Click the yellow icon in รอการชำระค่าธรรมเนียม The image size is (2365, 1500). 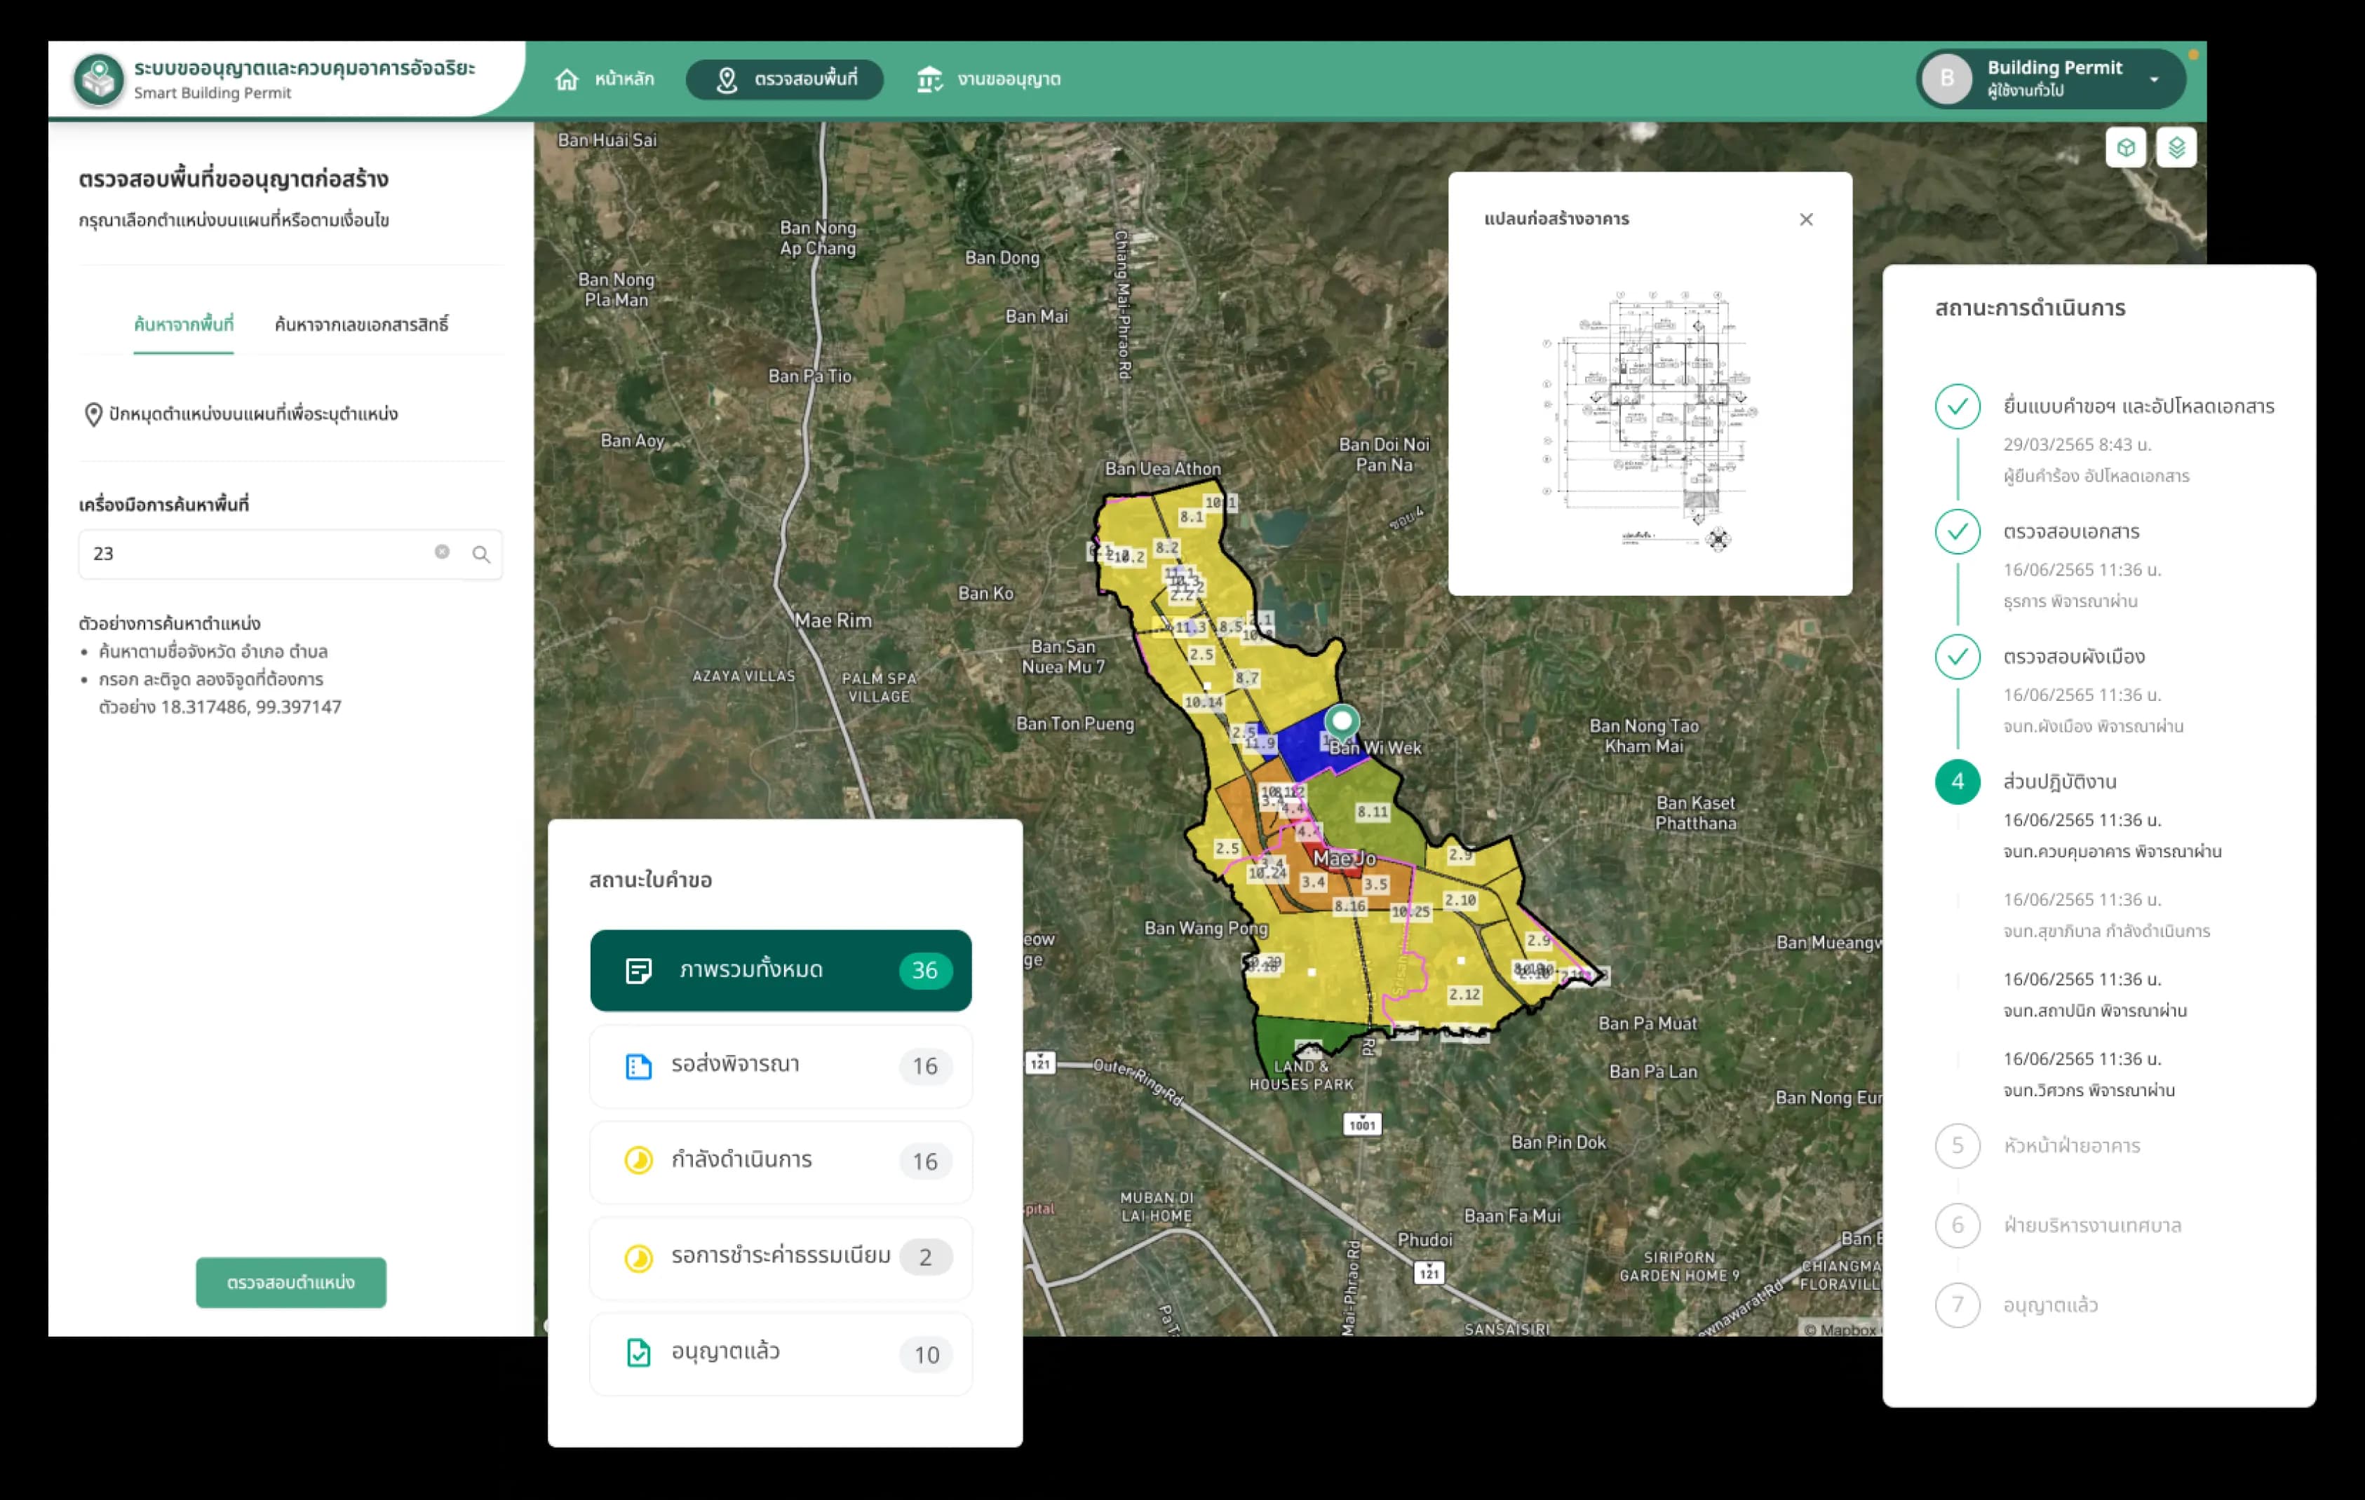(x=638, y=1257)
